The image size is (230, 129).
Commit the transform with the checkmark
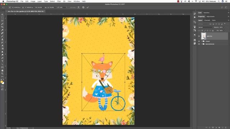[88, 7]
